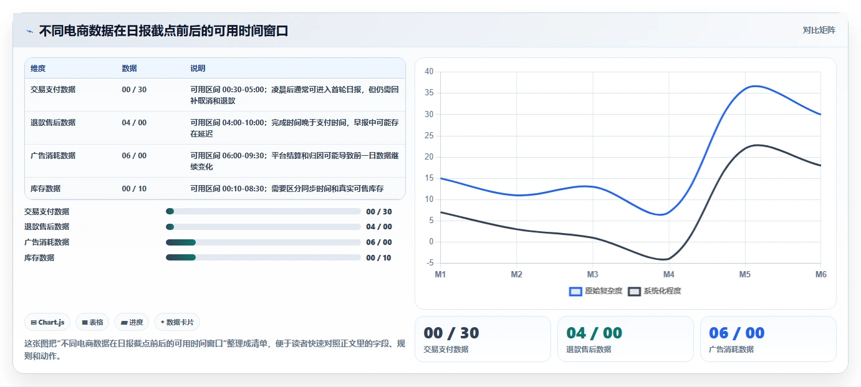Click the 对比矩阵 label in the header

point(819,30)
